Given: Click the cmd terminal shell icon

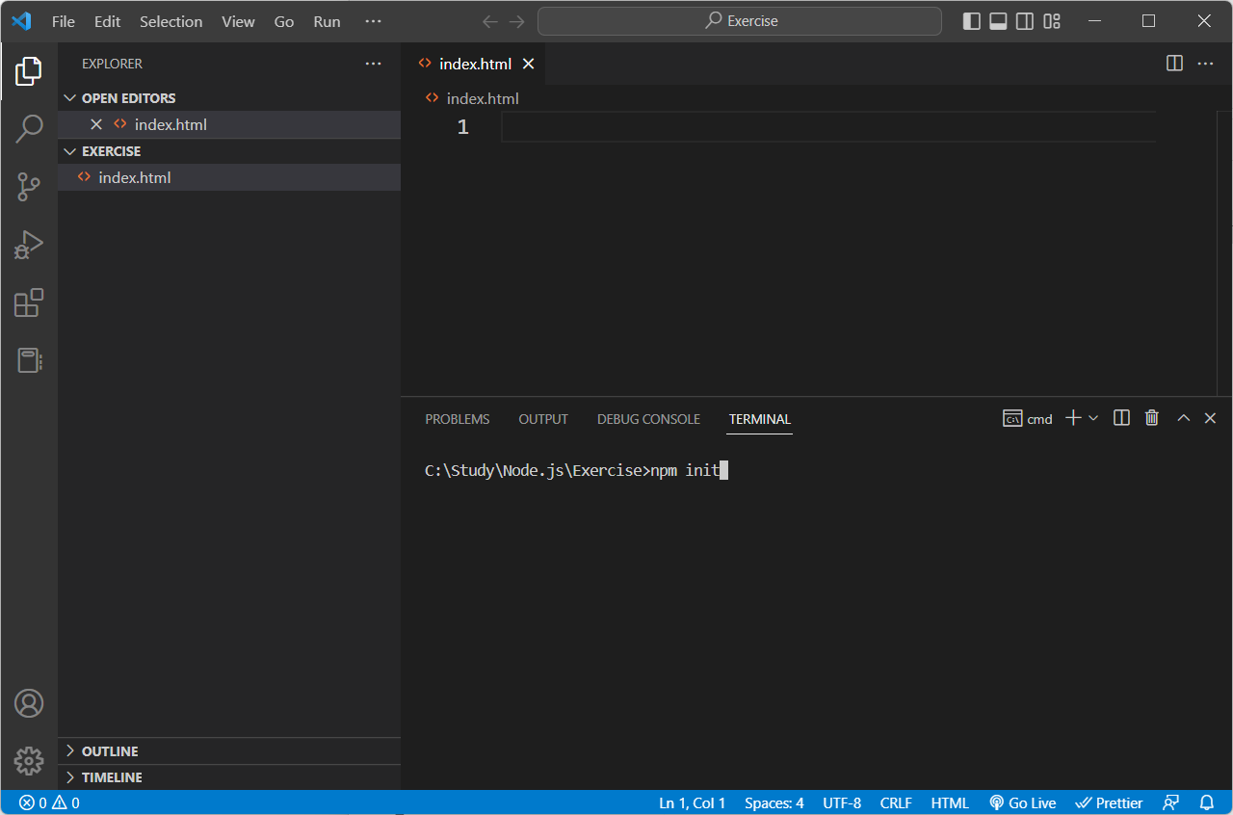Looking at the screenshot, I should pos(1012,418).
